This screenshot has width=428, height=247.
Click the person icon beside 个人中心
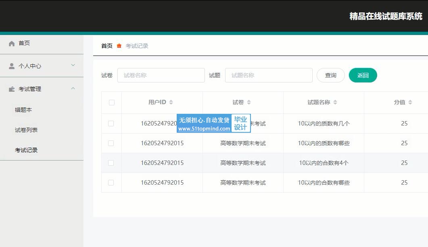pos(12,66)
